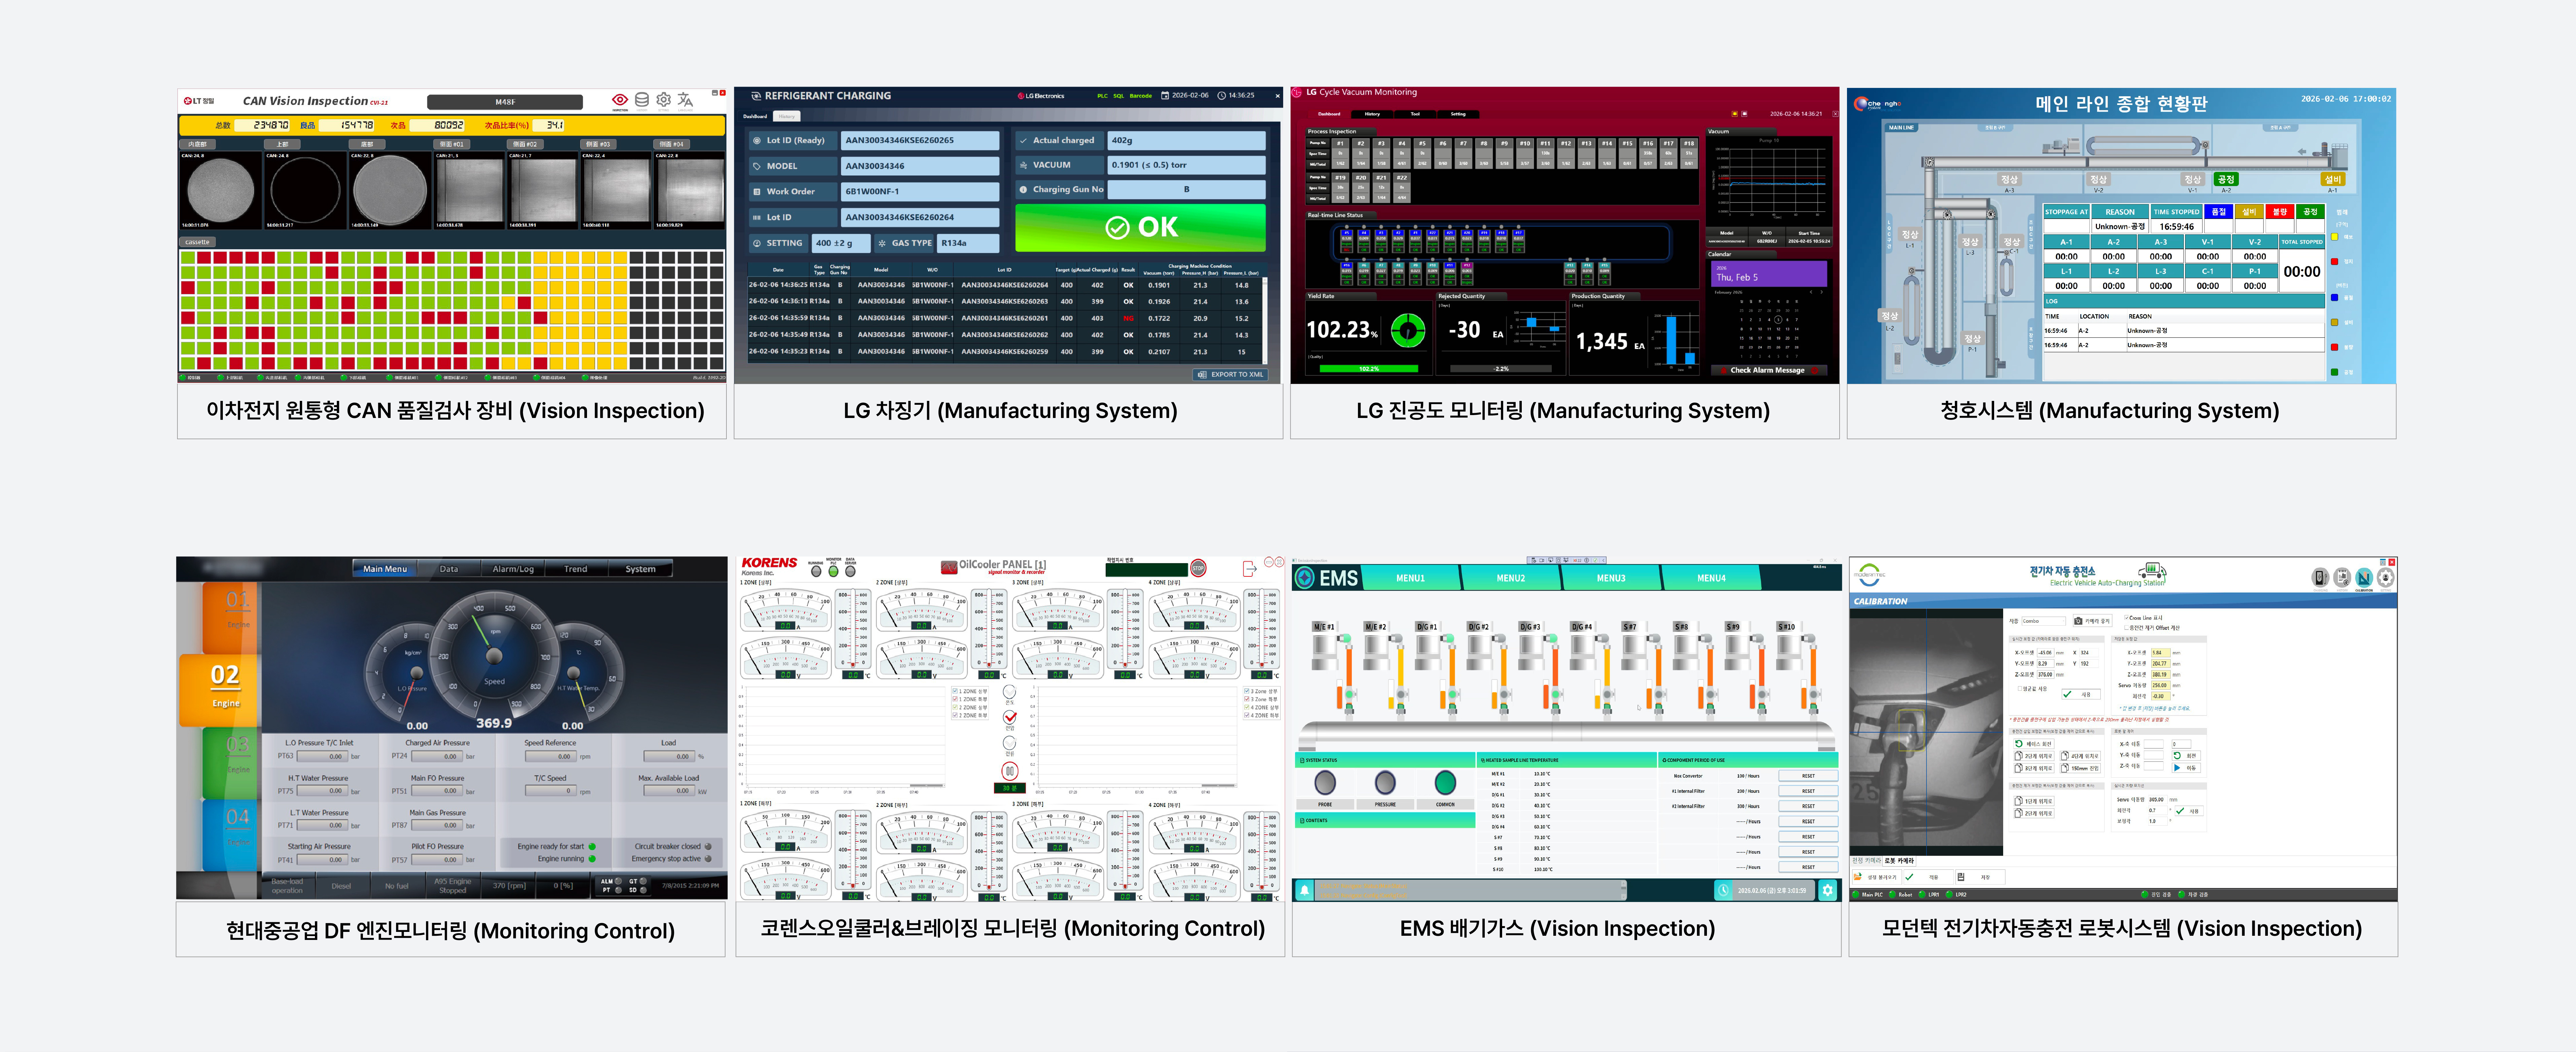Click 설정 불러오기 folder button
The image size is (2576, 1052).
coord(1877,877)
